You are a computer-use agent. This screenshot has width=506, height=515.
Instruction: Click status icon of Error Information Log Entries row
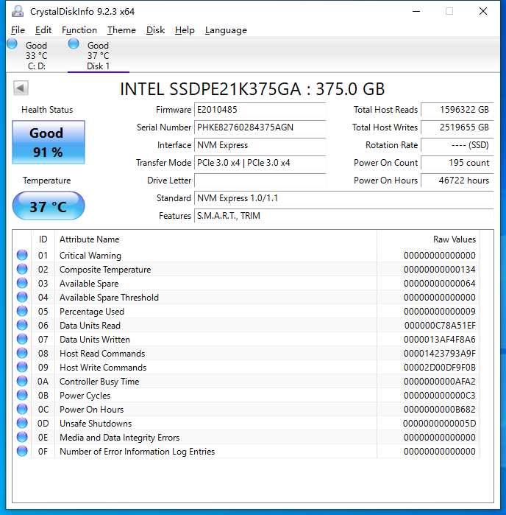[22, 452]
